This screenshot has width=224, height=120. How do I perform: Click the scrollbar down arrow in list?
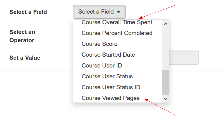click(165, 99)
